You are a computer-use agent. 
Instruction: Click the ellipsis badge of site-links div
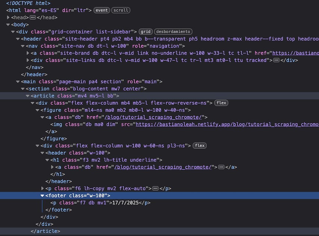[276, 60]
